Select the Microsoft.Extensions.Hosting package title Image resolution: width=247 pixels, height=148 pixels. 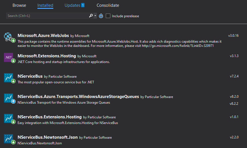pos(47,56)
